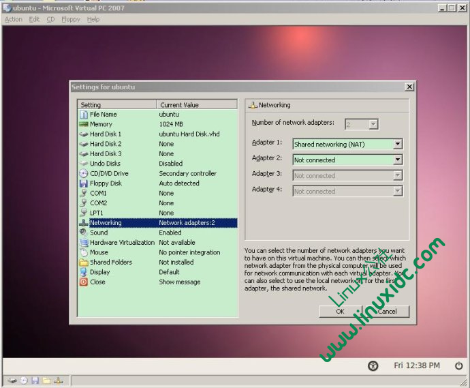470x388 pixels.
Task: Open the Adapter 2 dropdown
Action: click(x=398, y=160)
